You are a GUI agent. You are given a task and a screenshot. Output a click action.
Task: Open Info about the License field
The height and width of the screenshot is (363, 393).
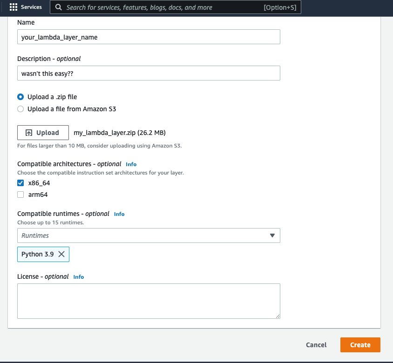78,276
